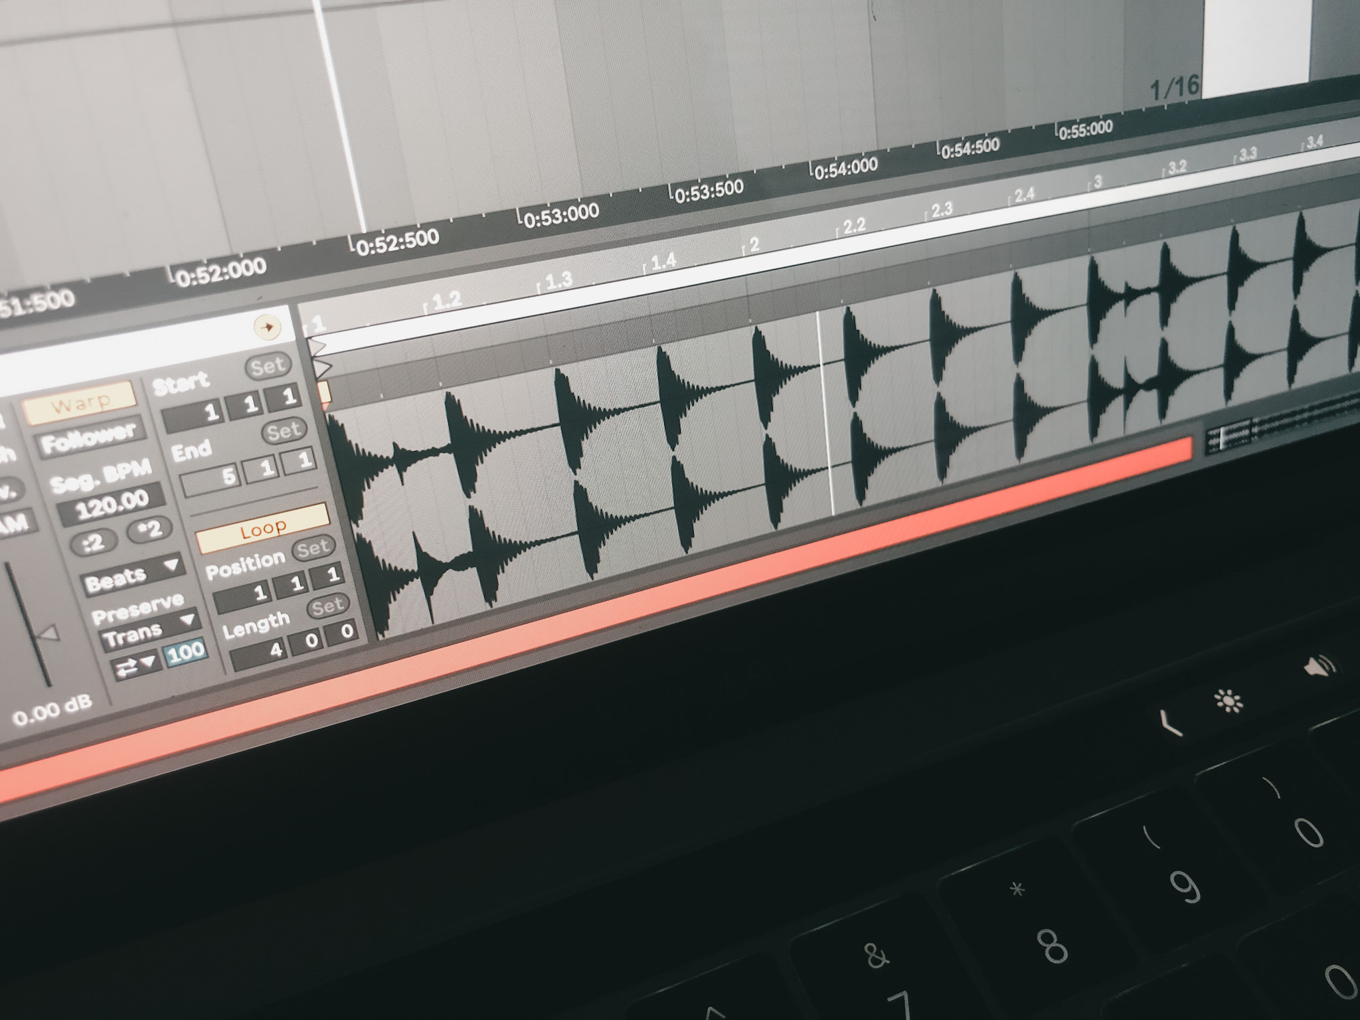Click the transient envelope 100 field
This screenshot has width=1360, height=1020.
[x=185, y=652]
